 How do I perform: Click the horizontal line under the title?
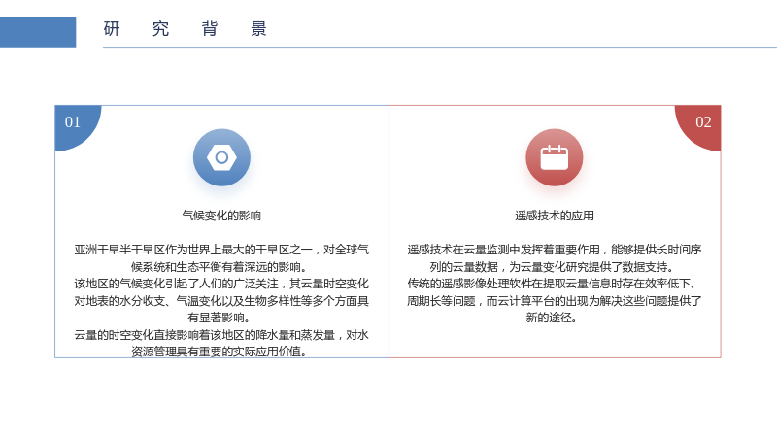click(x=440, y=47)
